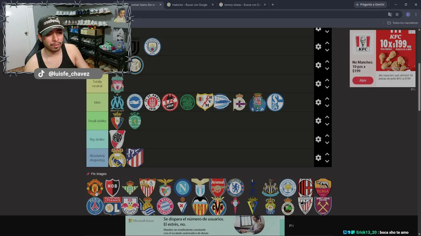Select the Atlético Madrid crest

(x=135, y=158)
